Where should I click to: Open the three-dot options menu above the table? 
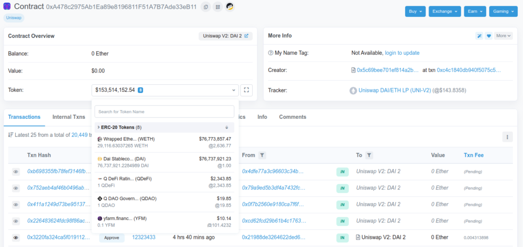507,136
